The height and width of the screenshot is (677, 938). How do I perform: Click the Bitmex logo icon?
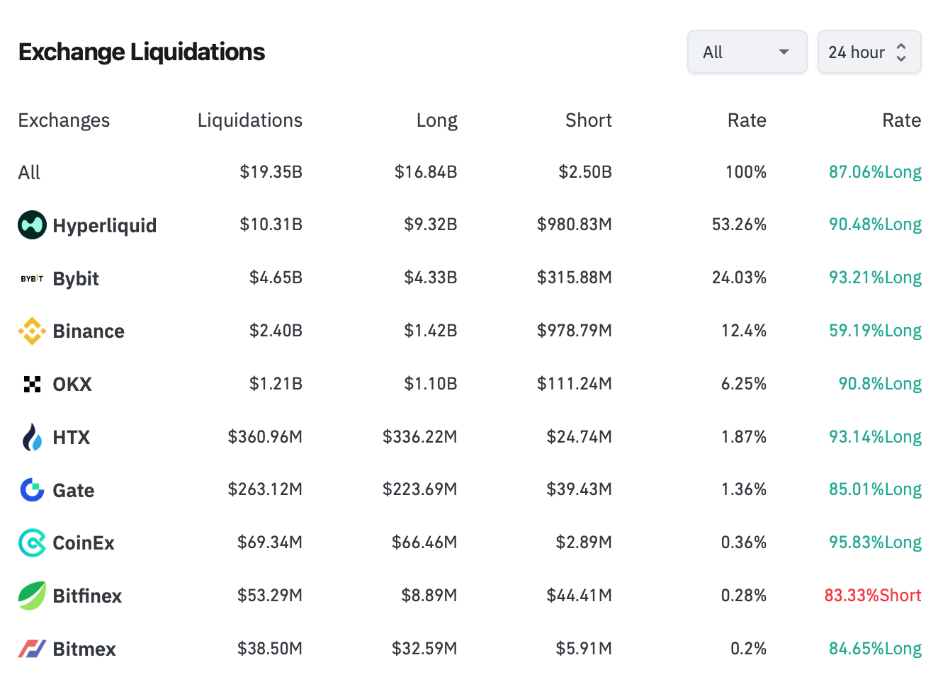pos(32,648)
